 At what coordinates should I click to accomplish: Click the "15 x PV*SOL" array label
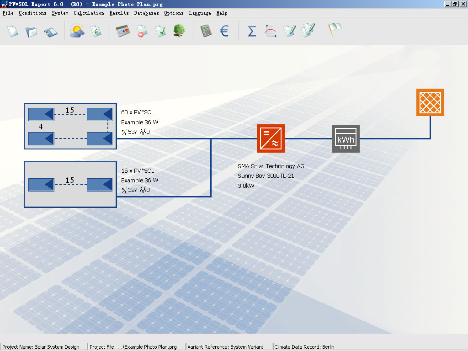pos(138,171)
